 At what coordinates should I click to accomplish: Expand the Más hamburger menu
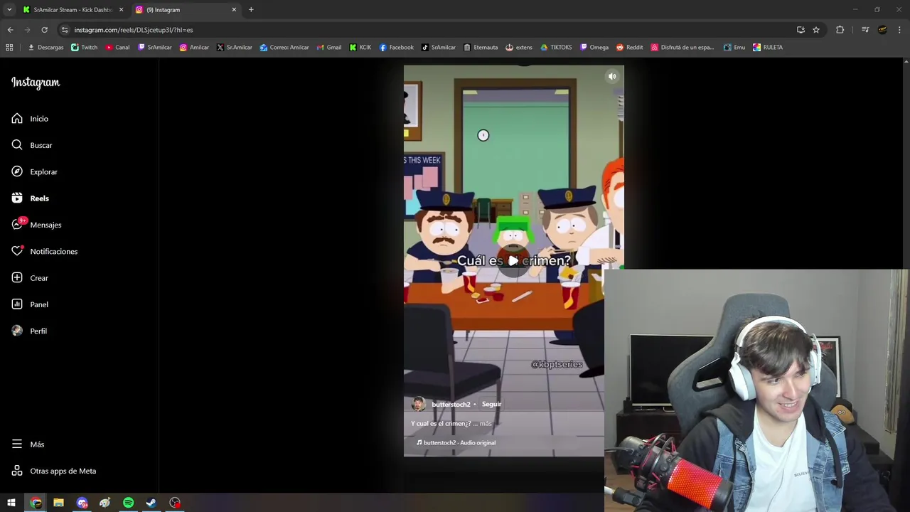[28, 444]
